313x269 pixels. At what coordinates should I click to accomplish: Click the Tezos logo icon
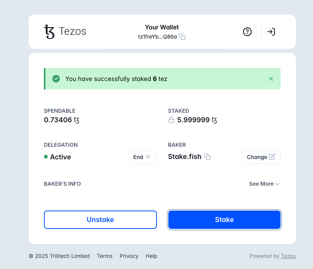(49, 31)
